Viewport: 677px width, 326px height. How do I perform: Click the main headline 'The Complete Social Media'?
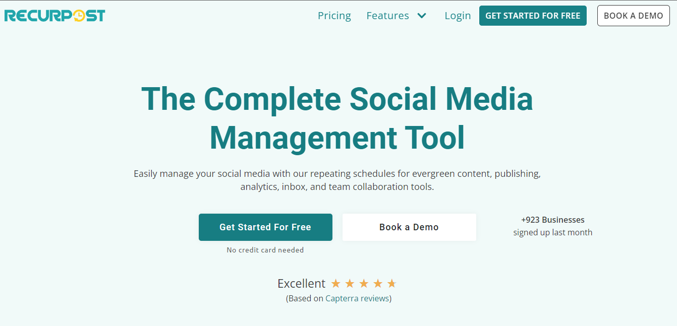pyautogui.click(x=337, y=99)
